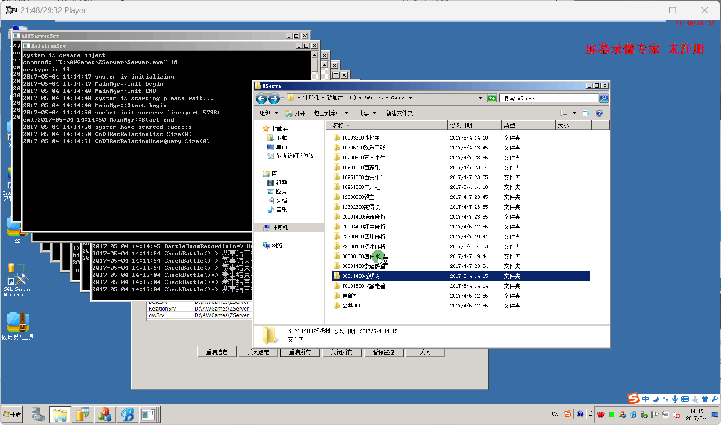Click the Forward arrow in WServe explorer
Viewport: 721px width, 425px height.
273,98
